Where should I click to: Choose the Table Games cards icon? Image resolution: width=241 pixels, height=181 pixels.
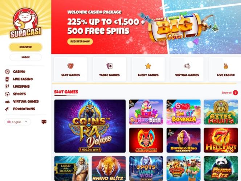(110, 66)
